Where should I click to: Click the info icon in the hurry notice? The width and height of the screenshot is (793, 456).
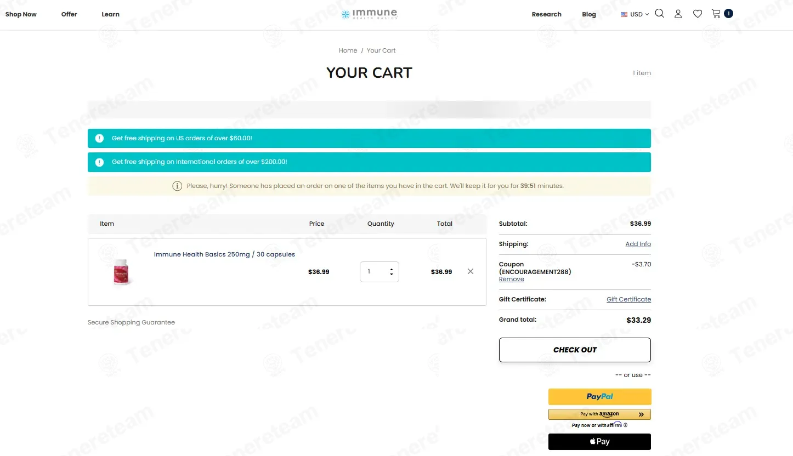pos(177,186)
